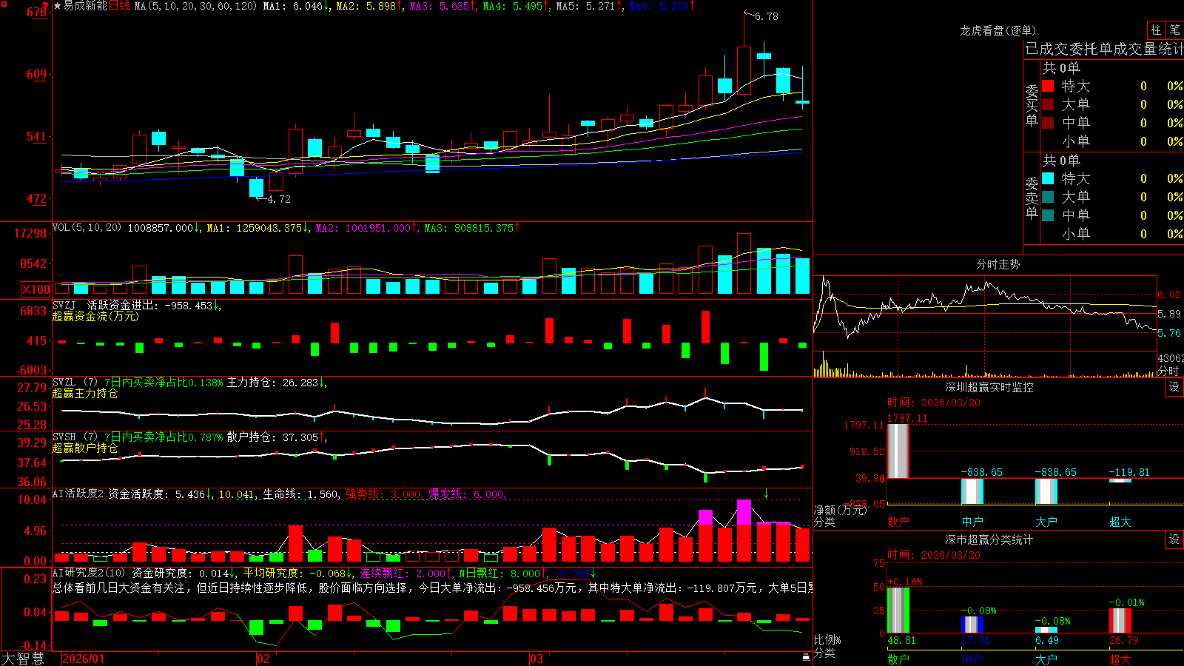Click 委买单 section label
The image size is (1184, 666).
1032,106
